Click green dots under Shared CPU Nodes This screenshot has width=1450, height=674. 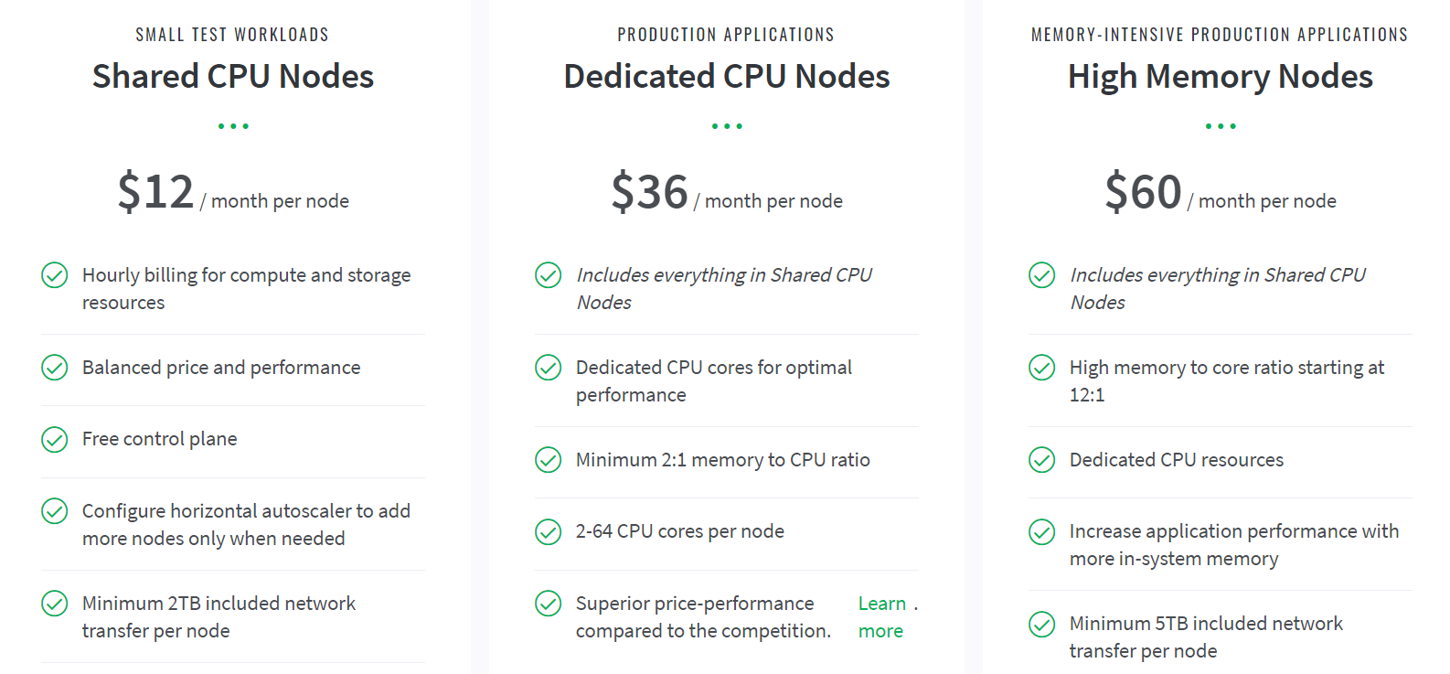[233, 126]
